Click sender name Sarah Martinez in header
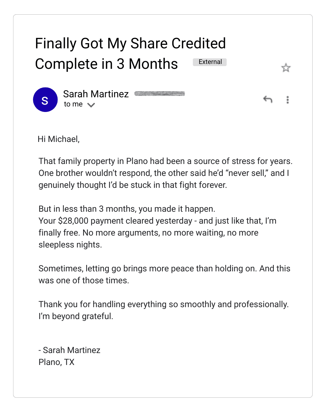This screenshot has width=330, height=413. 96,94
